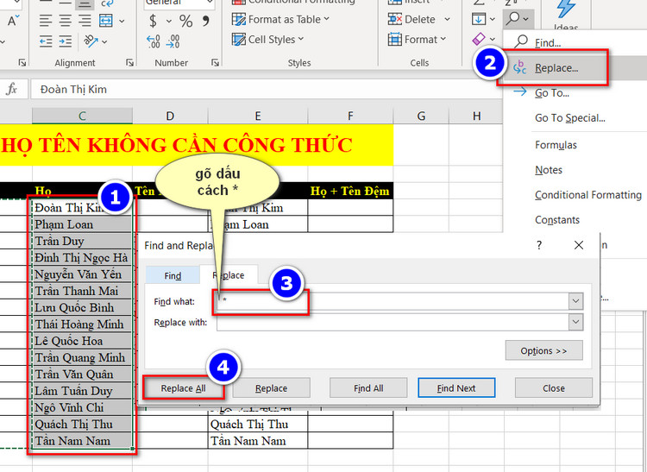Click the Replace All button
The height and width of the screenshot is (472, 647).
coord(183,387)
